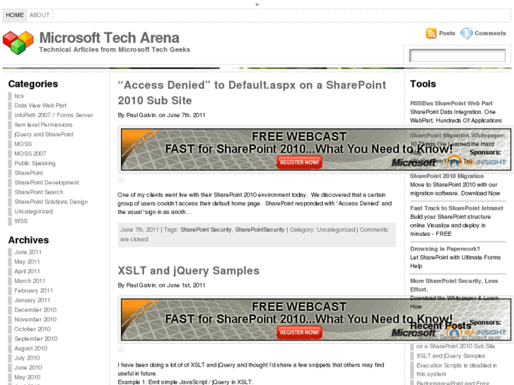Open the SharePoint Search category
The width and height of the screenshot is (514, 385).
(38, 192)
